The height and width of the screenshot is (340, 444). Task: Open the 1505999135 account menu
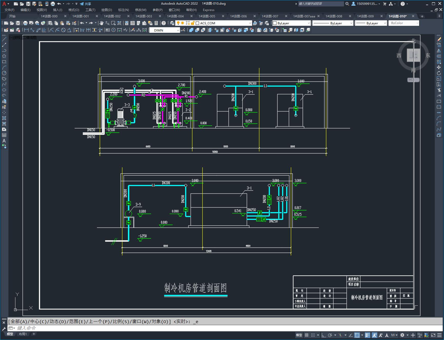(366, 4)
